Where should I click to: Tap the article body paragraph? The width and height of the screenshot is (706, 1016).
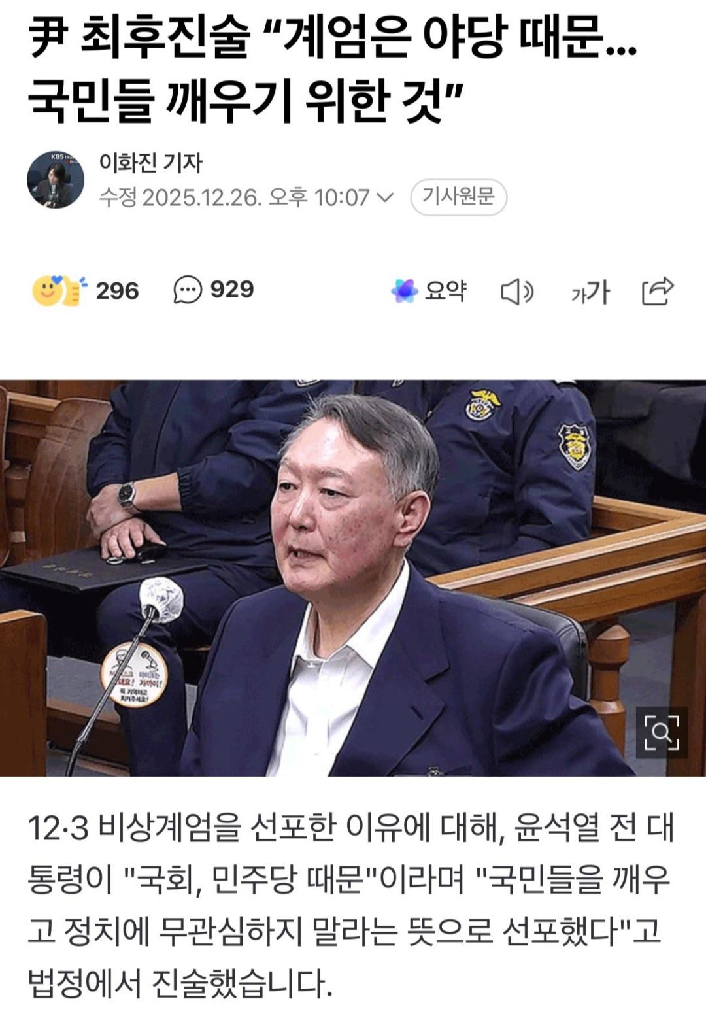[350, 905]
